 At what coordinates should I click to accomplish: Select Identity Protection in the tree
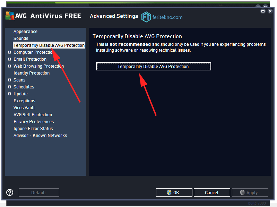click(x=32, y=73)
